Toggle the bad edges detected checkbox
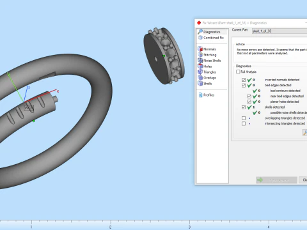 (244, 86)
